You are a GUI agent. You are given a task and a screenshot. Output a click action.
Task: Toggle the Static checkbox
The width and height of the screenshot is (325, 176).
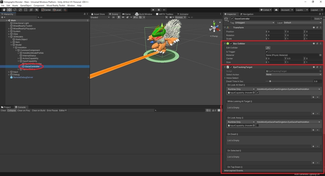tap(313, 19)
